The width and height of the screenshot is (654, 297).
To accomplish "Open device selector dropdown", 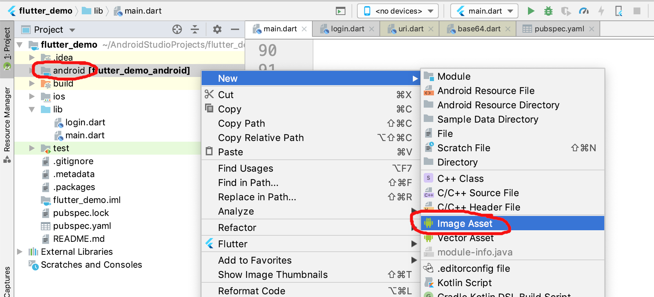I will pyautogui.click(x=398, y=11).
